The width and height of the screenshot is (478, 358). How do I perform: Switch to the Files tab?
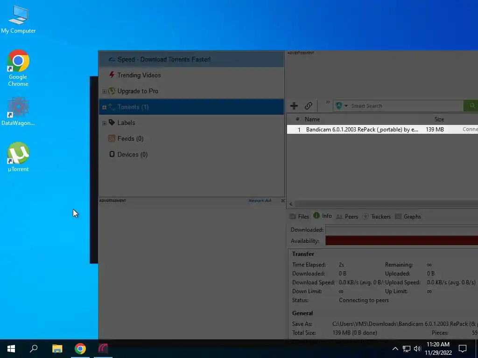coord(299,216)
